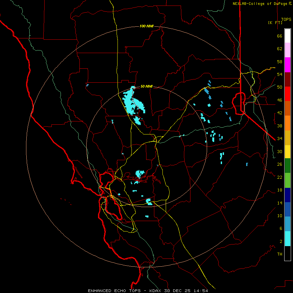Select the legend value 10
This screenshot has height=293, width=293.
coord(280,216)
